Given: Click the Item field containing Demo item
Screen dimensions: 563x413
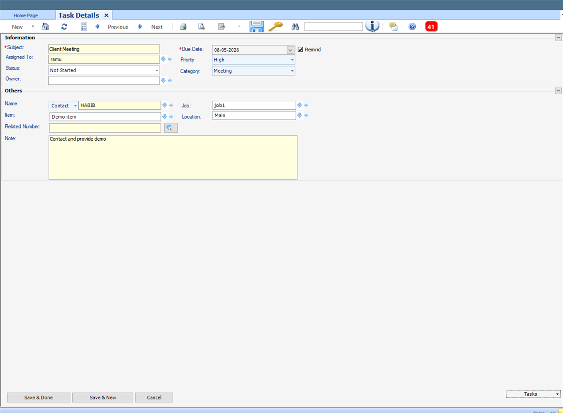Looking at the screenshot, I should point(105,117).
